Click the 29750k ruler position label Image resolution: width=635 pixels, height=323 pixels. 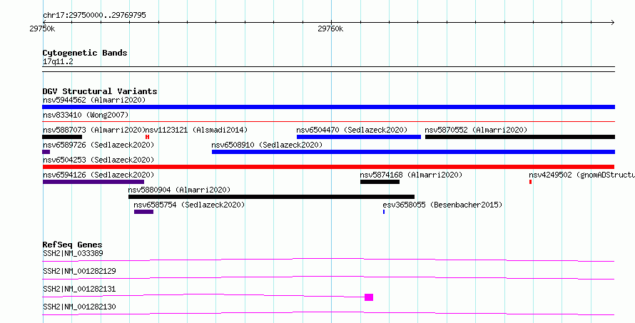click(43, 29)
